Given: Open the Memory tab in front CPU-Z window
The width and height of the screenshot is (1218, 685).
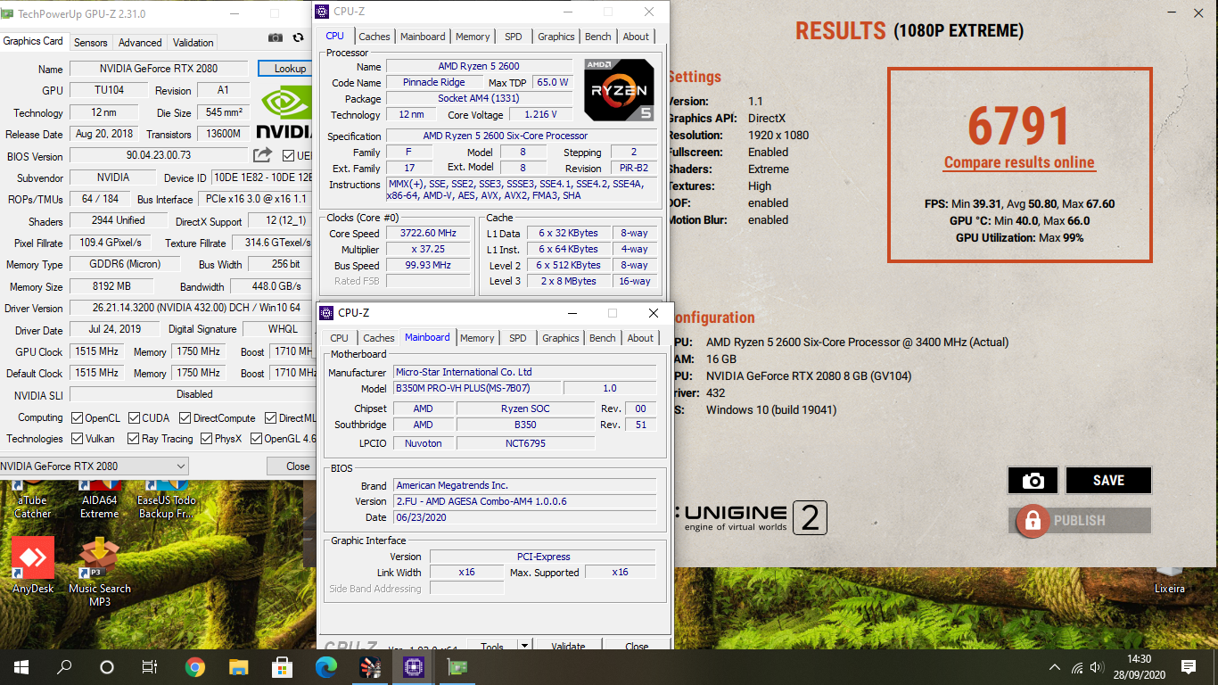Looking at the screenshot, I should (x=477, y=338).
